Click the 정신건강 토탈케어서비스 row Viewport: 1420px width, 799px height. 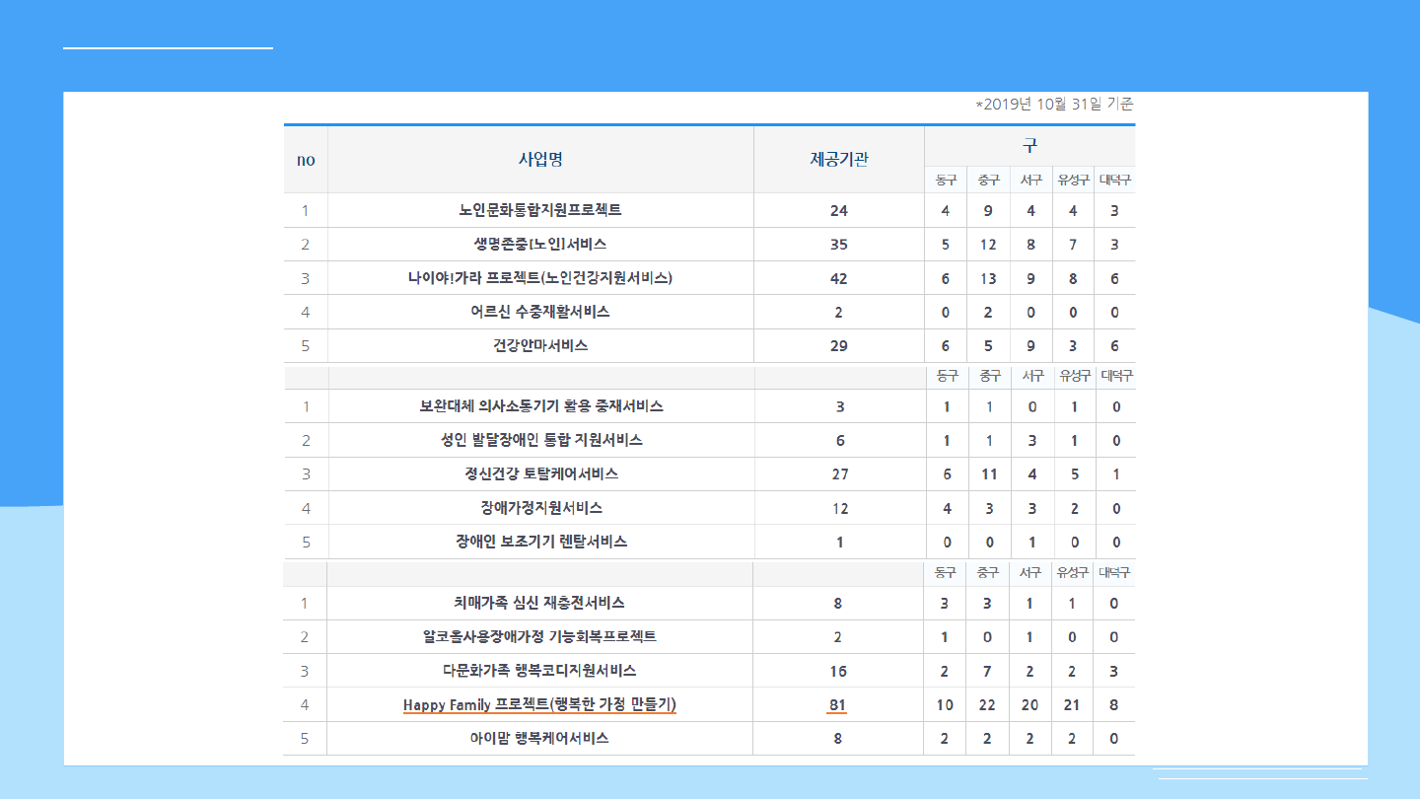tap(540, 473)
